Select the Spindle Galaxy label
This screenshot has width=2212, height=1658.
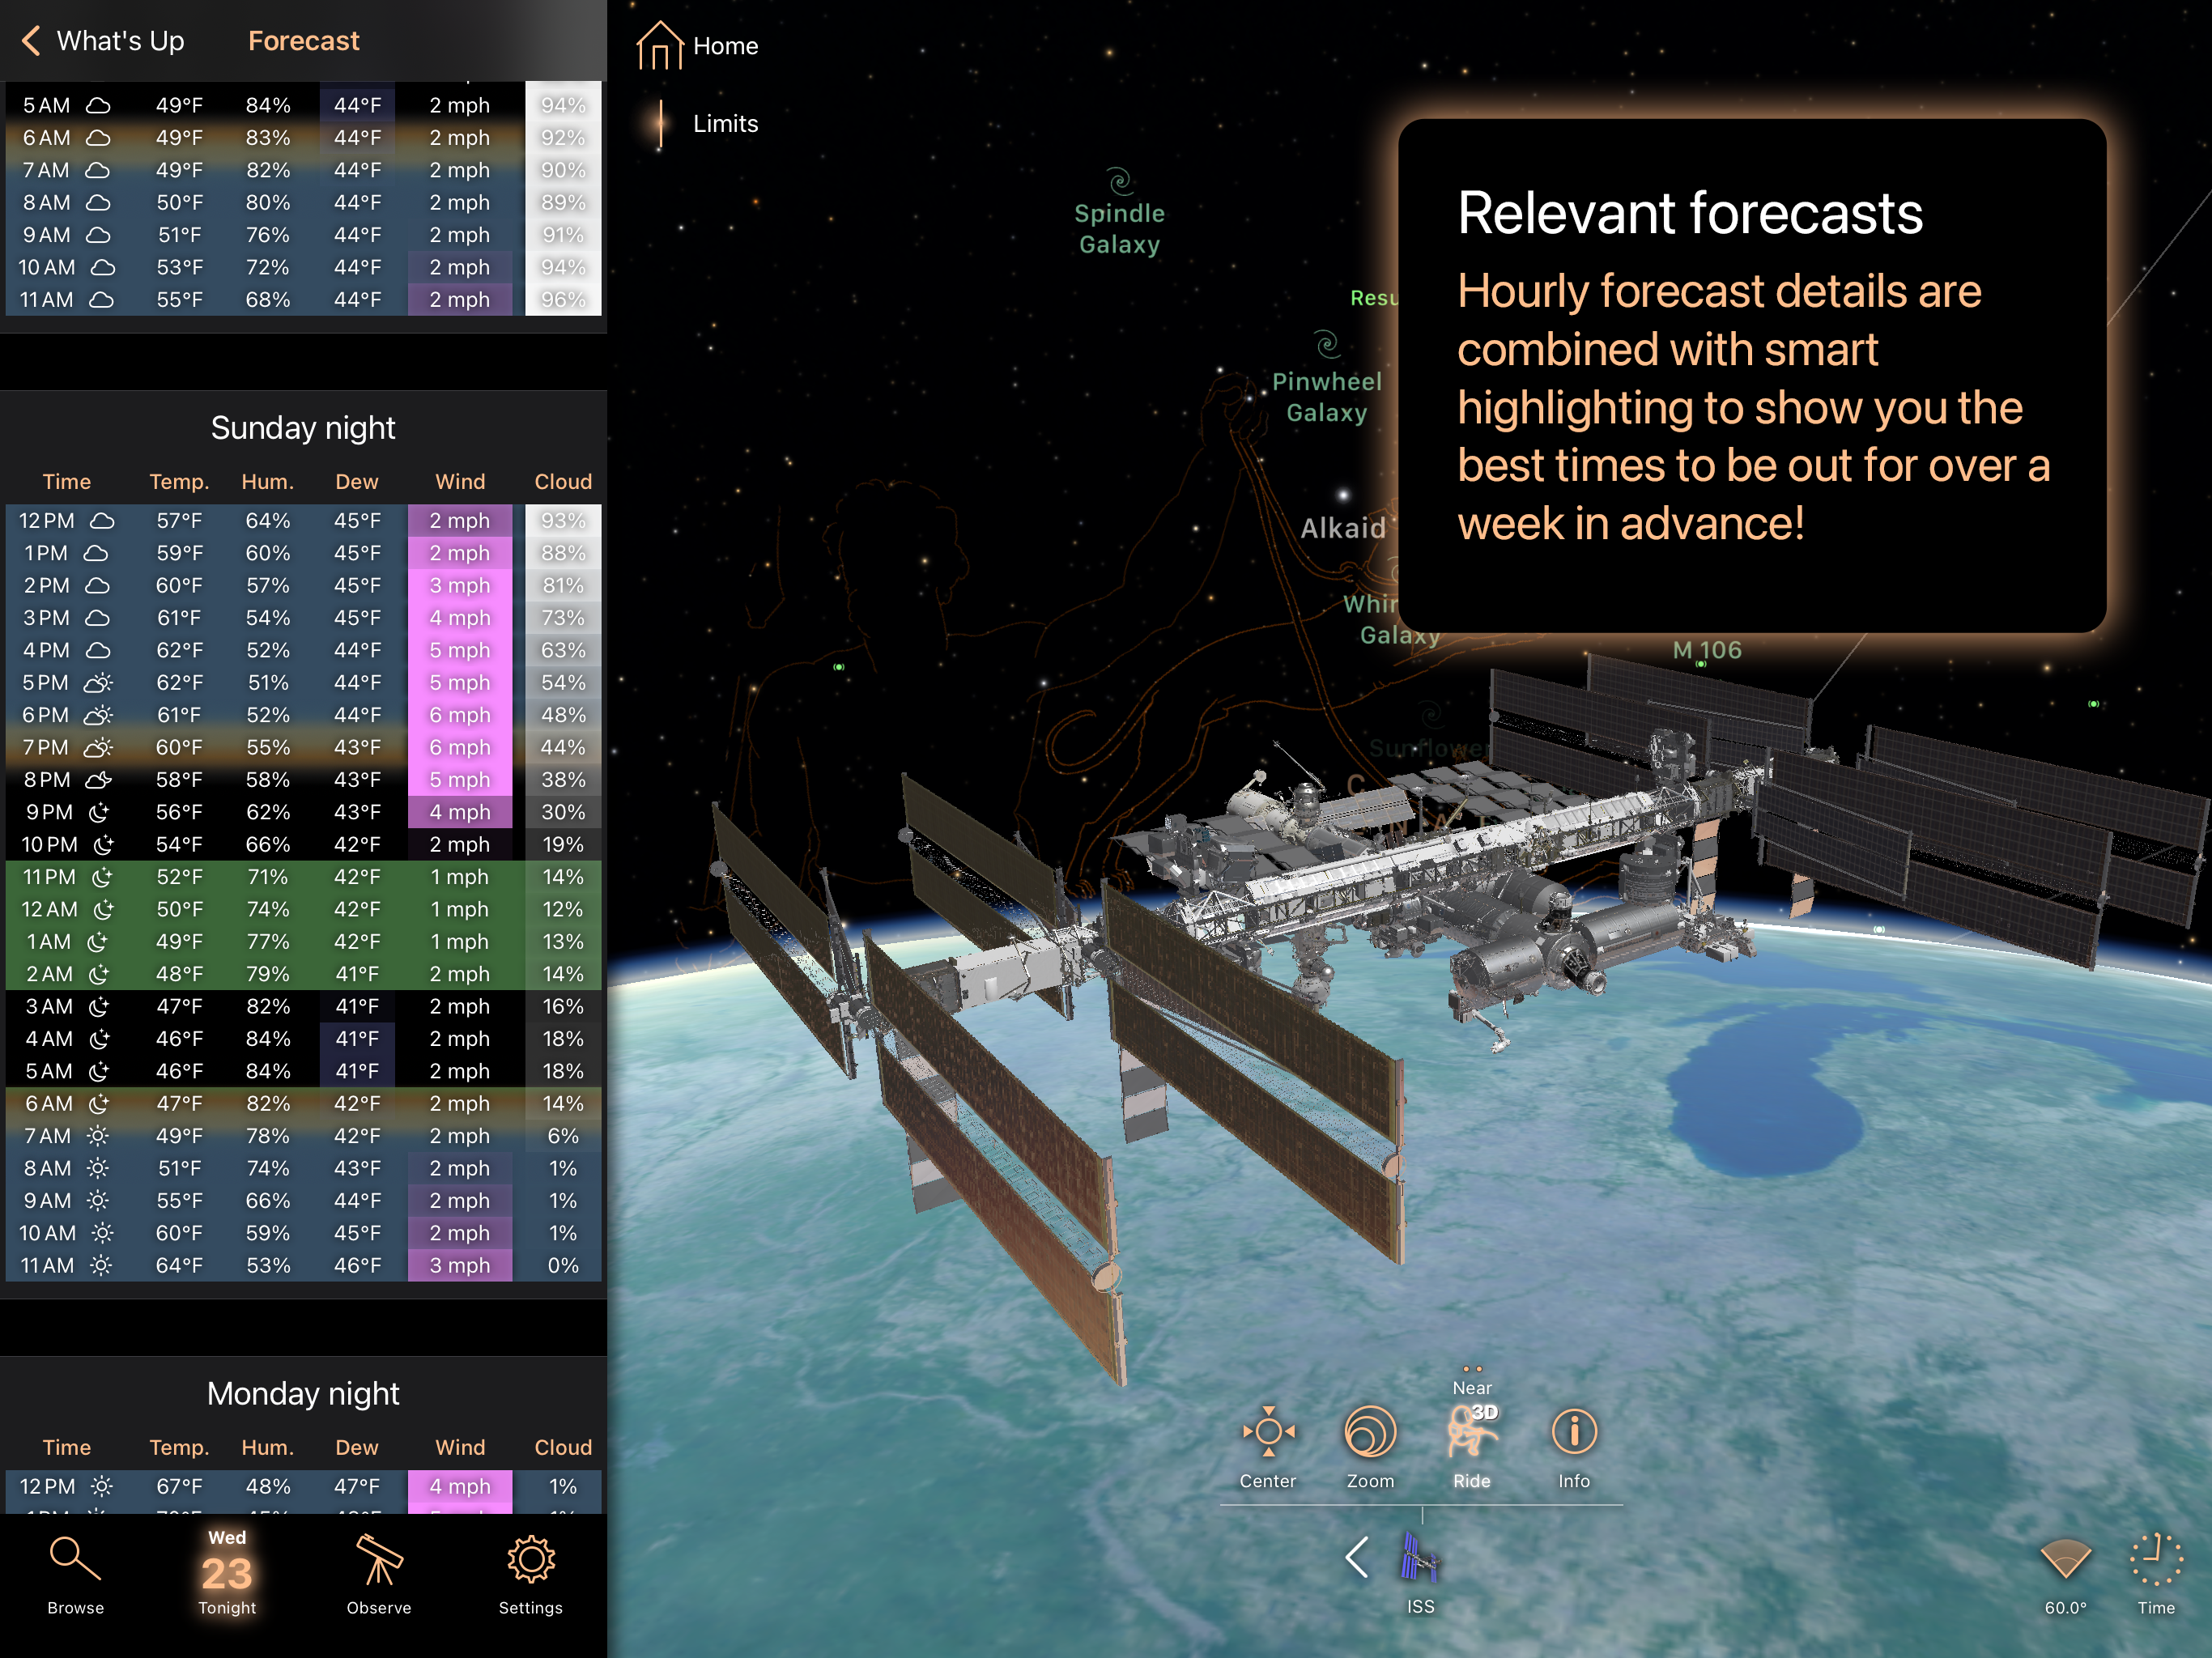[x=1119, y=229]
